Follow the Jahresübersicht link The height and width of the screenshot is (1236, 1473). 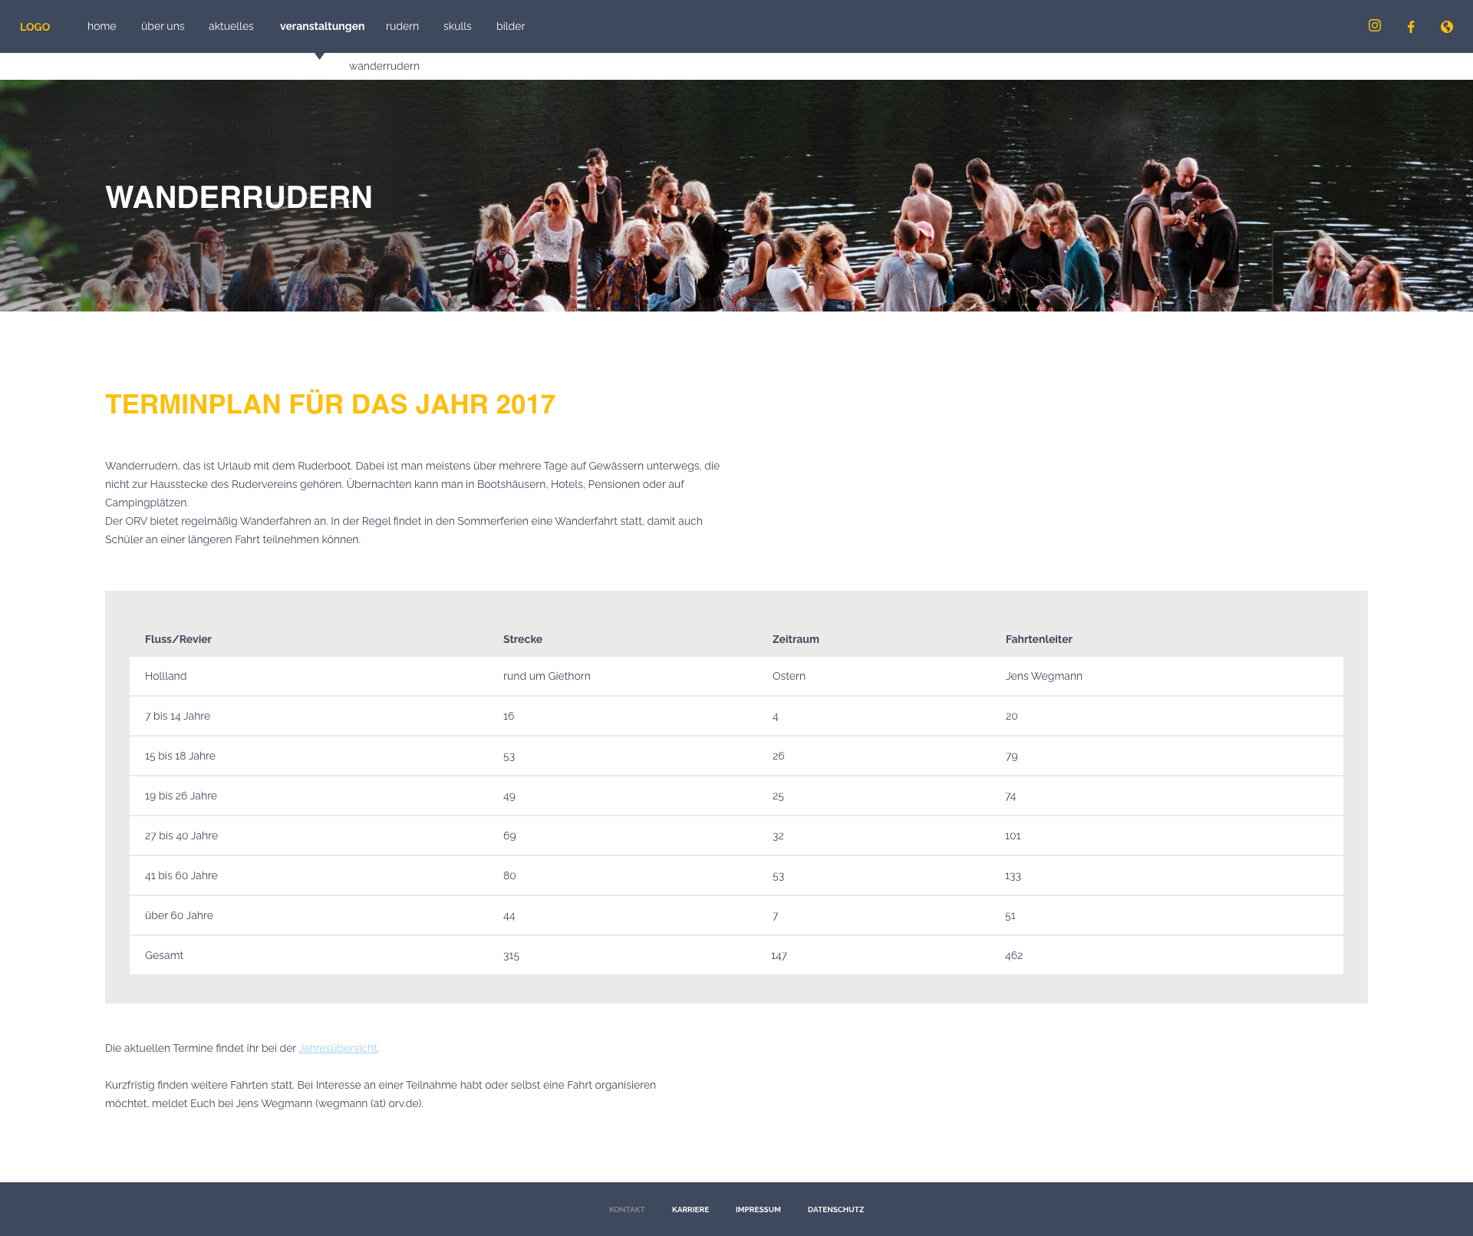338,1048
